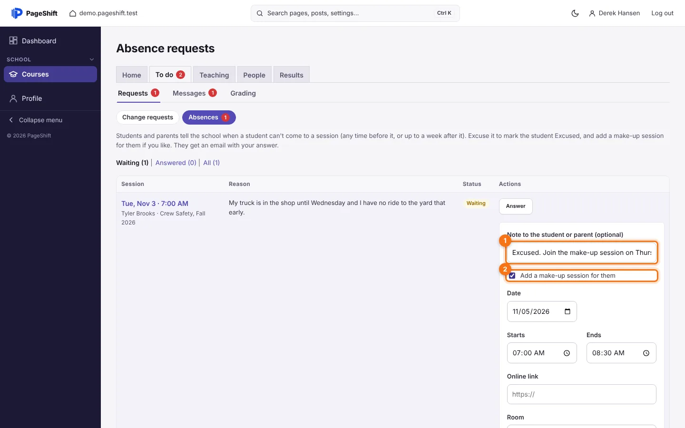685x428 pixels.
Task: Open the Tue, Nov 3 · 7:00 AM session link
Action: point(155,204)
